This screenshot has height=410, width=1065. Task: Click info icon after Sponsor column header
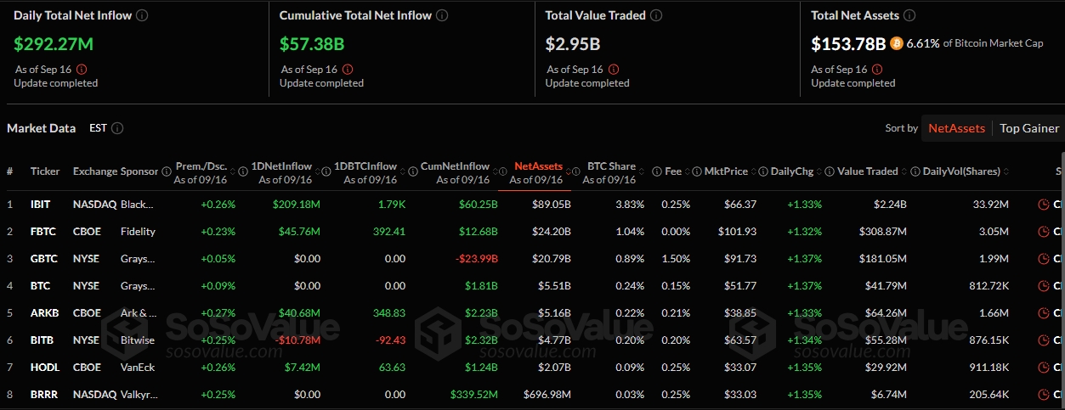coord(167,171)
